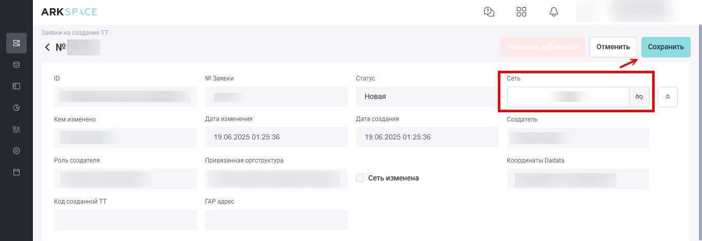Open the layout panel sidebar icon
The width and height of the screenshot is (702, 241).
click(x=16, y=86)
